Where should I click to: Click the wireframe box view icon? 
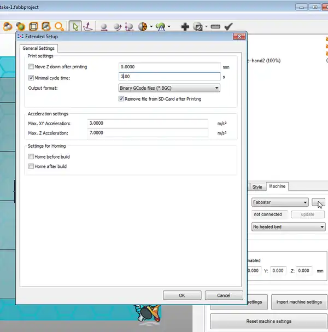[33, 26]
